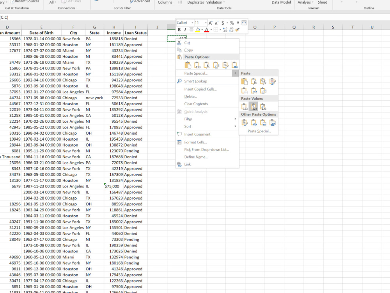Click the Copy icon in context menu
This screenshot has width=390, height=293.
tap(179, 50)
